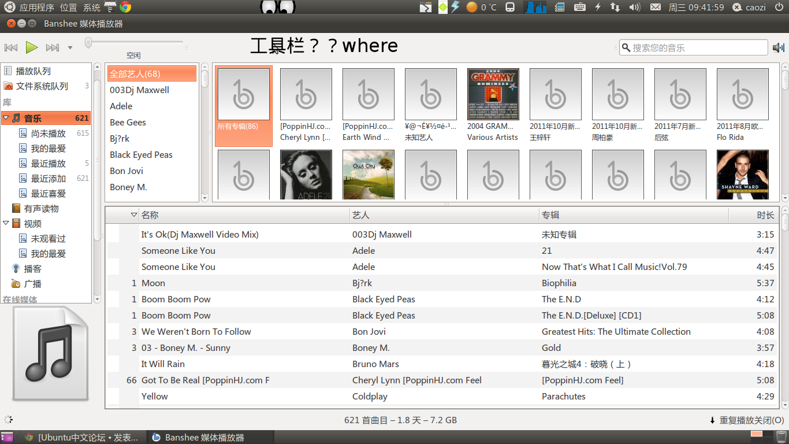Select the 2004 GRAMMY Various Artists album cover
789x444 pixels.
click(x=493, y=94)
